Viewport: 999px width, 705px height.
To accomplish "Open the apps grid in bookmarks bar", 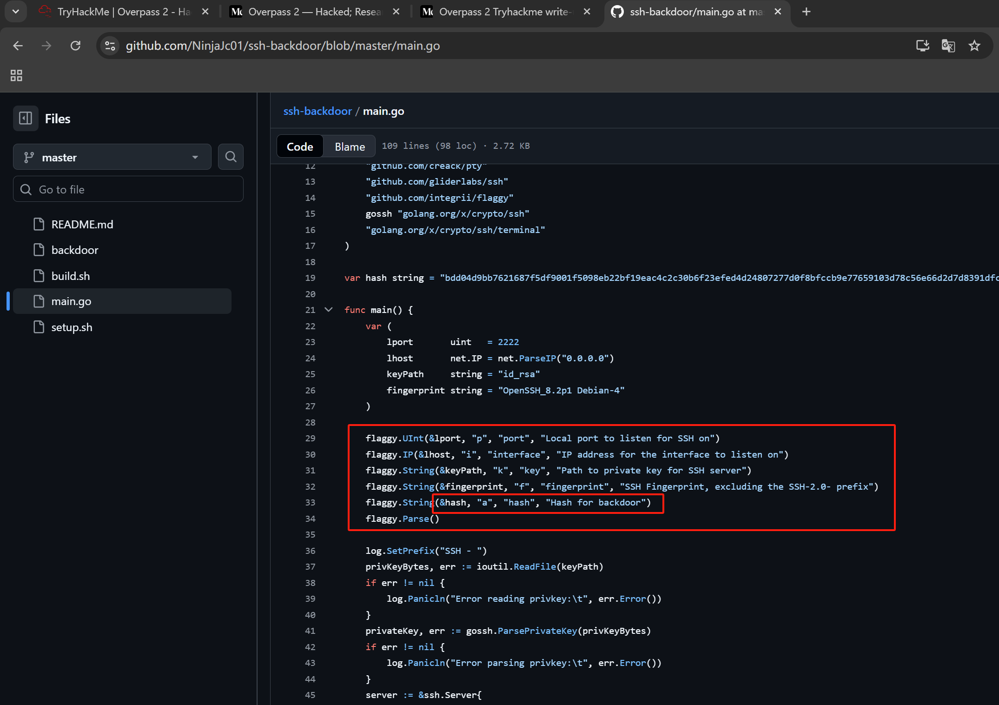I will 16,75.
